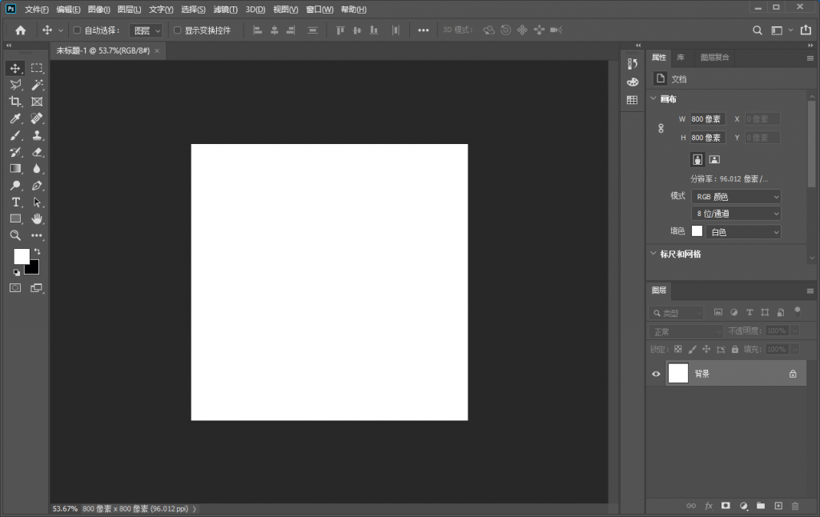
Task: Open the 滤镜(T) menu
Action: coord(225,10)
